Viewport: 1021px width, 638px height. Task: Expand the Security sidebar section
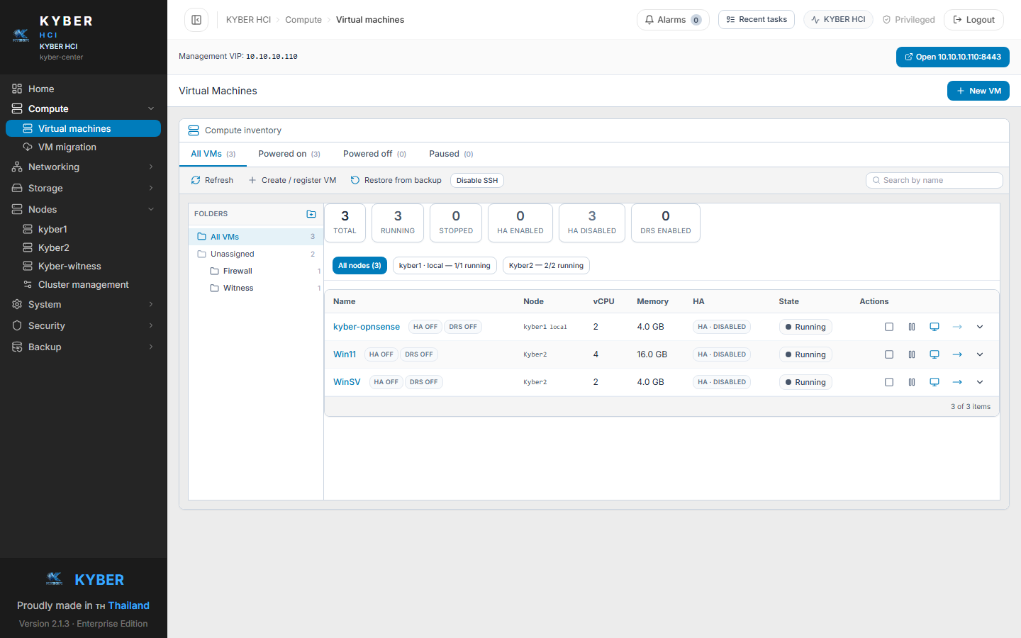[x=84, y=325]
